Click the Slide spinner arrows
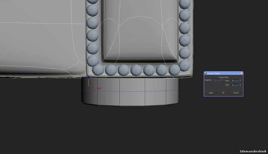This screenshot has height=154, width=268. [x=240, y=85]
